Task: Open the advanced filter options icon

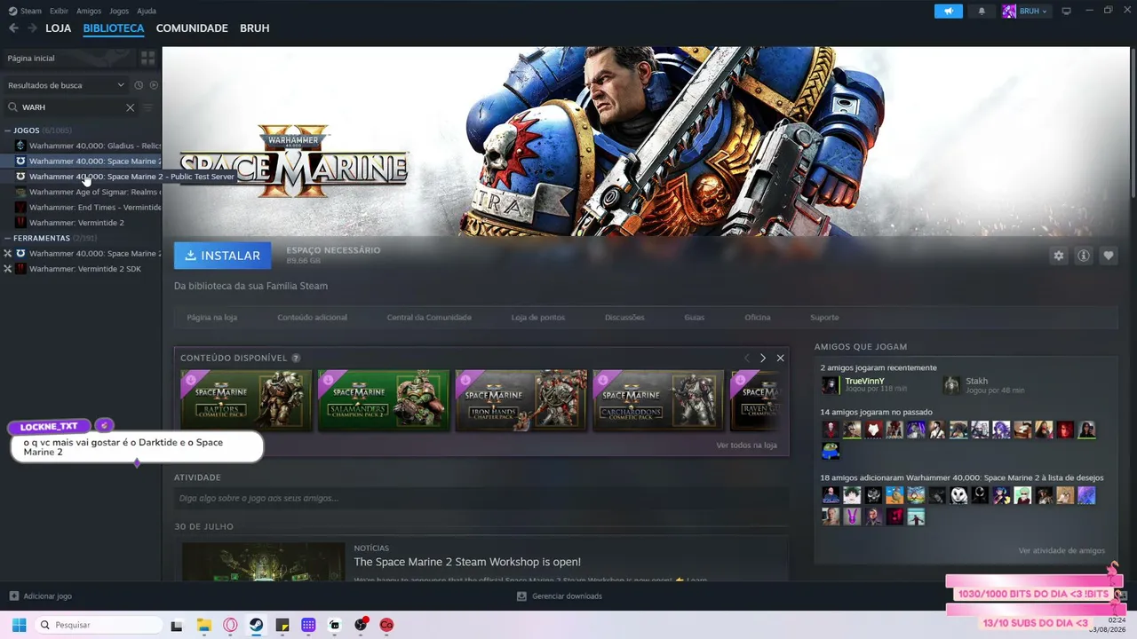Action: pyautogui.click(x=148, y=107)
